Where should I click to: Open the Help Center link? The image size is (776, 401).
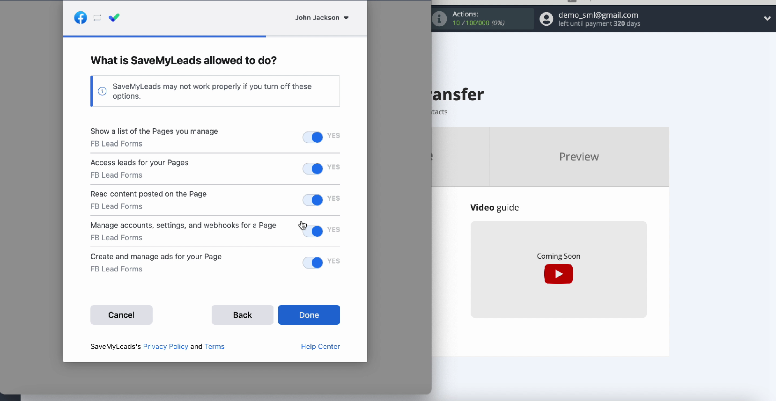tap(320, 347)
